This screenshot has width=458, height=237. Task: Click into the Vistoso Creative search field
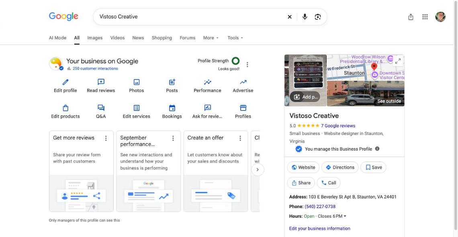point(190,17)
